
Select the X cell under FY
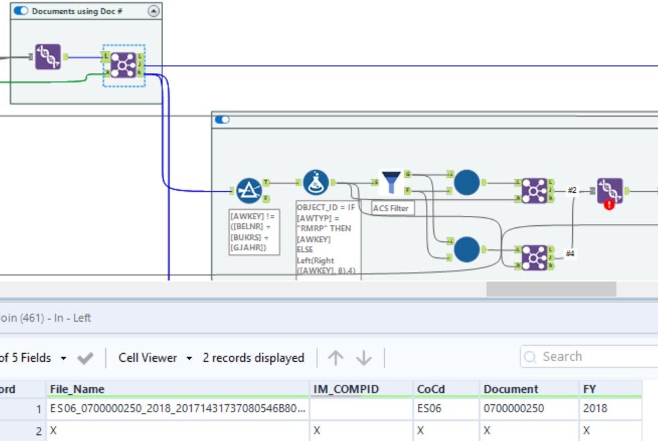[610, 431]
